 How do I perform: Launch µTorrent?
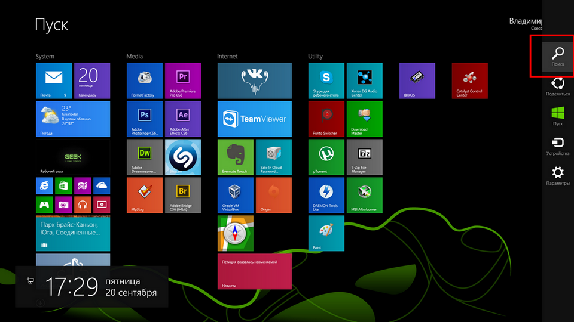(326, 157)
